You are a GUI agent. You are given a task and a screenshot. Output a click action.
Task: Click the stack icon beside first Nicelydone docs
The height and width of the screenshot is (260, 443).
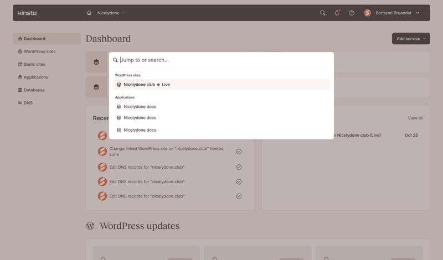(119, 107)
